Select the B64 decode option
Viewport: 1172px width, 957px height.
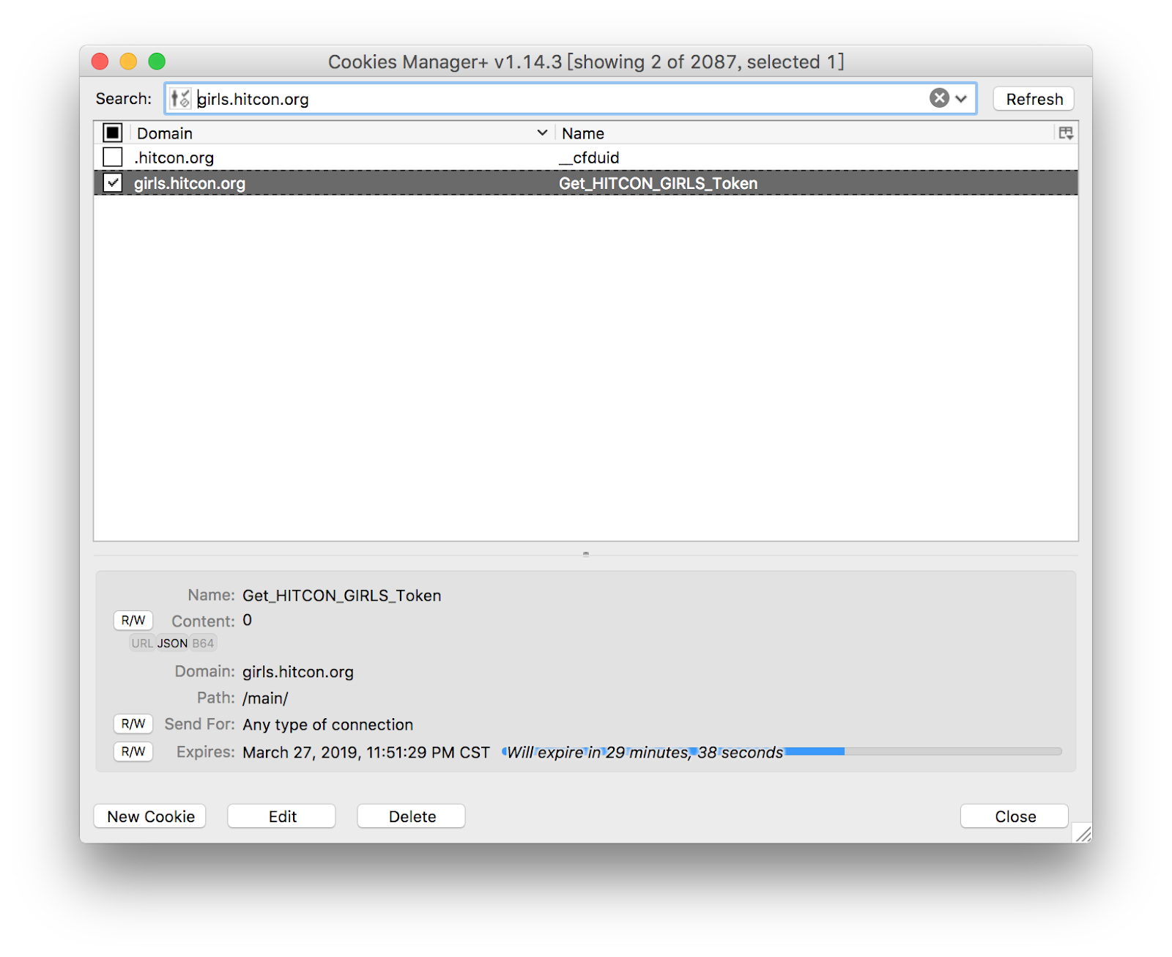point(203,643)
